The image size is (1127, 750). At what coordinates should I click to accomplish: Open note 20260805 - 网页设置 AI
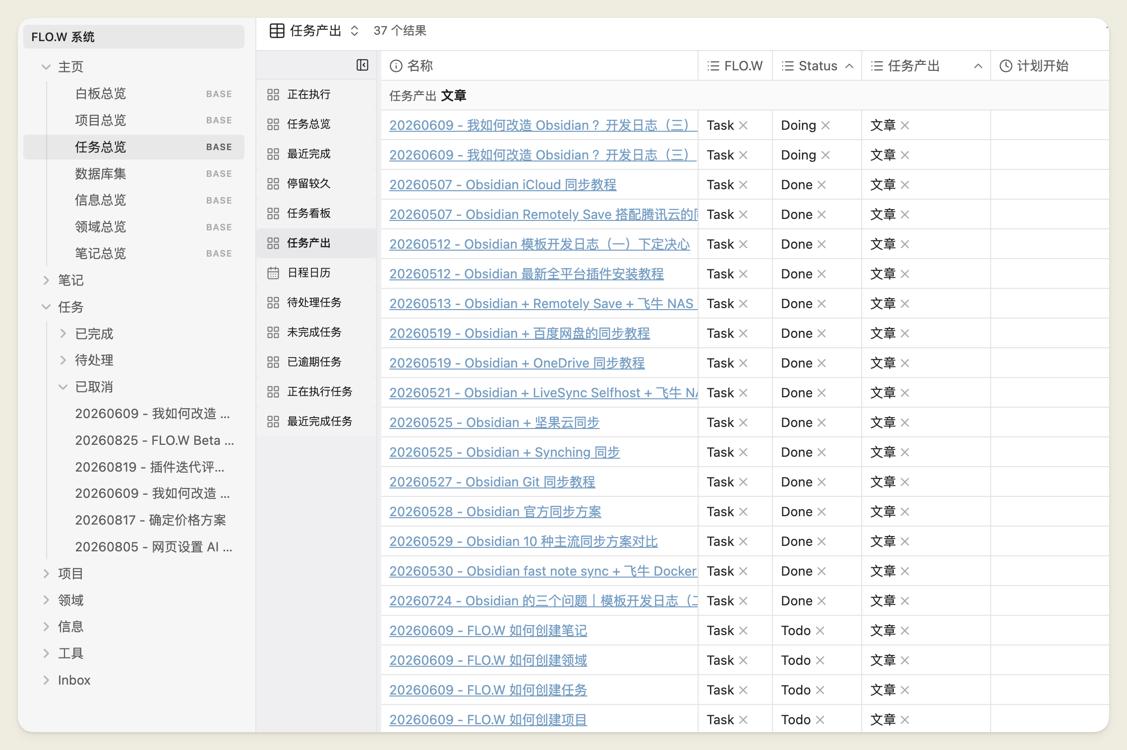tap(154, 547)
